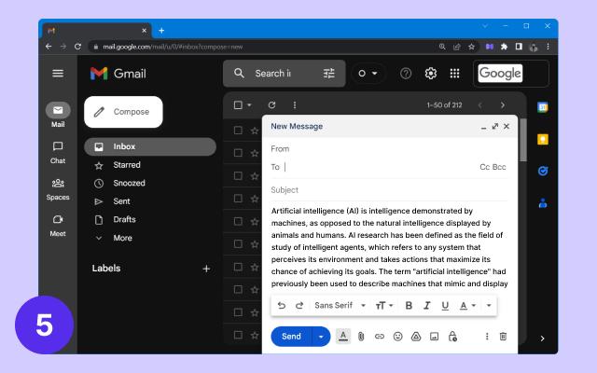Open the status indicator dropdown

pos(368,73)
